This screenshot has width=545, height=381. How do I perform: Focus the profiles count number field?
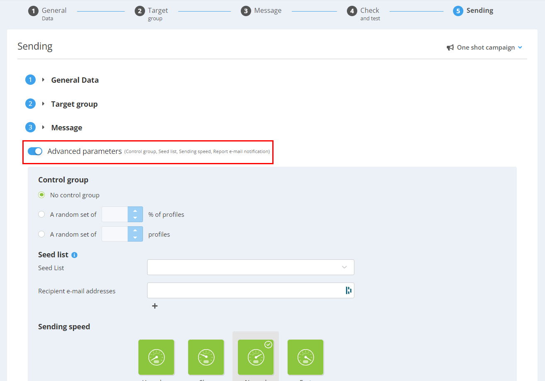click(115, 234)
